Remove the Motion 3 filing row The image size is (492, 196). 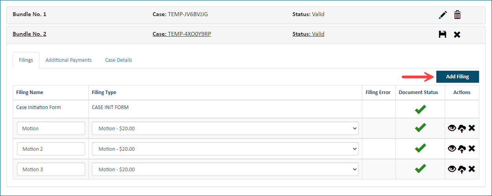tap(471, 169)
